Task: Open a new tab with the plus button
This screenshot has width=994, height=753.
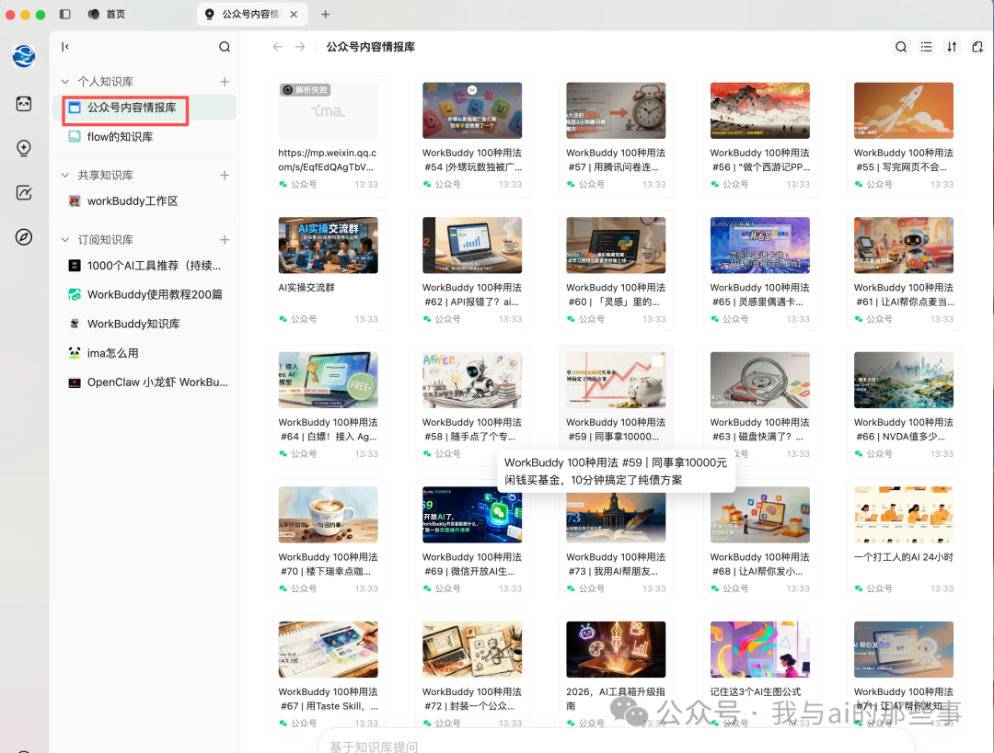Action: pos(325,14)
